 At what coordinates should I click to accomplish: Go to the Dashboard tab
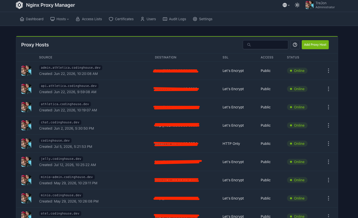(32, 19)
